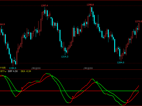
Task: Click the 110天 period label
Action: click(x=3, y=68)
